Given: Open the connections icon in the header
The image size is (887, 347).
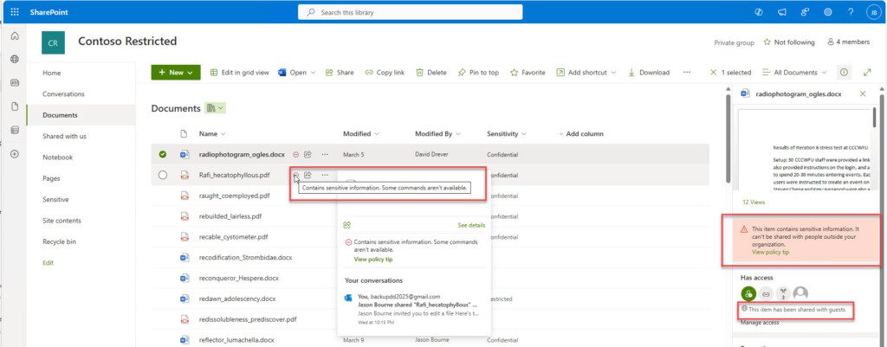Looking at the screenshot, I should [805, 12].
